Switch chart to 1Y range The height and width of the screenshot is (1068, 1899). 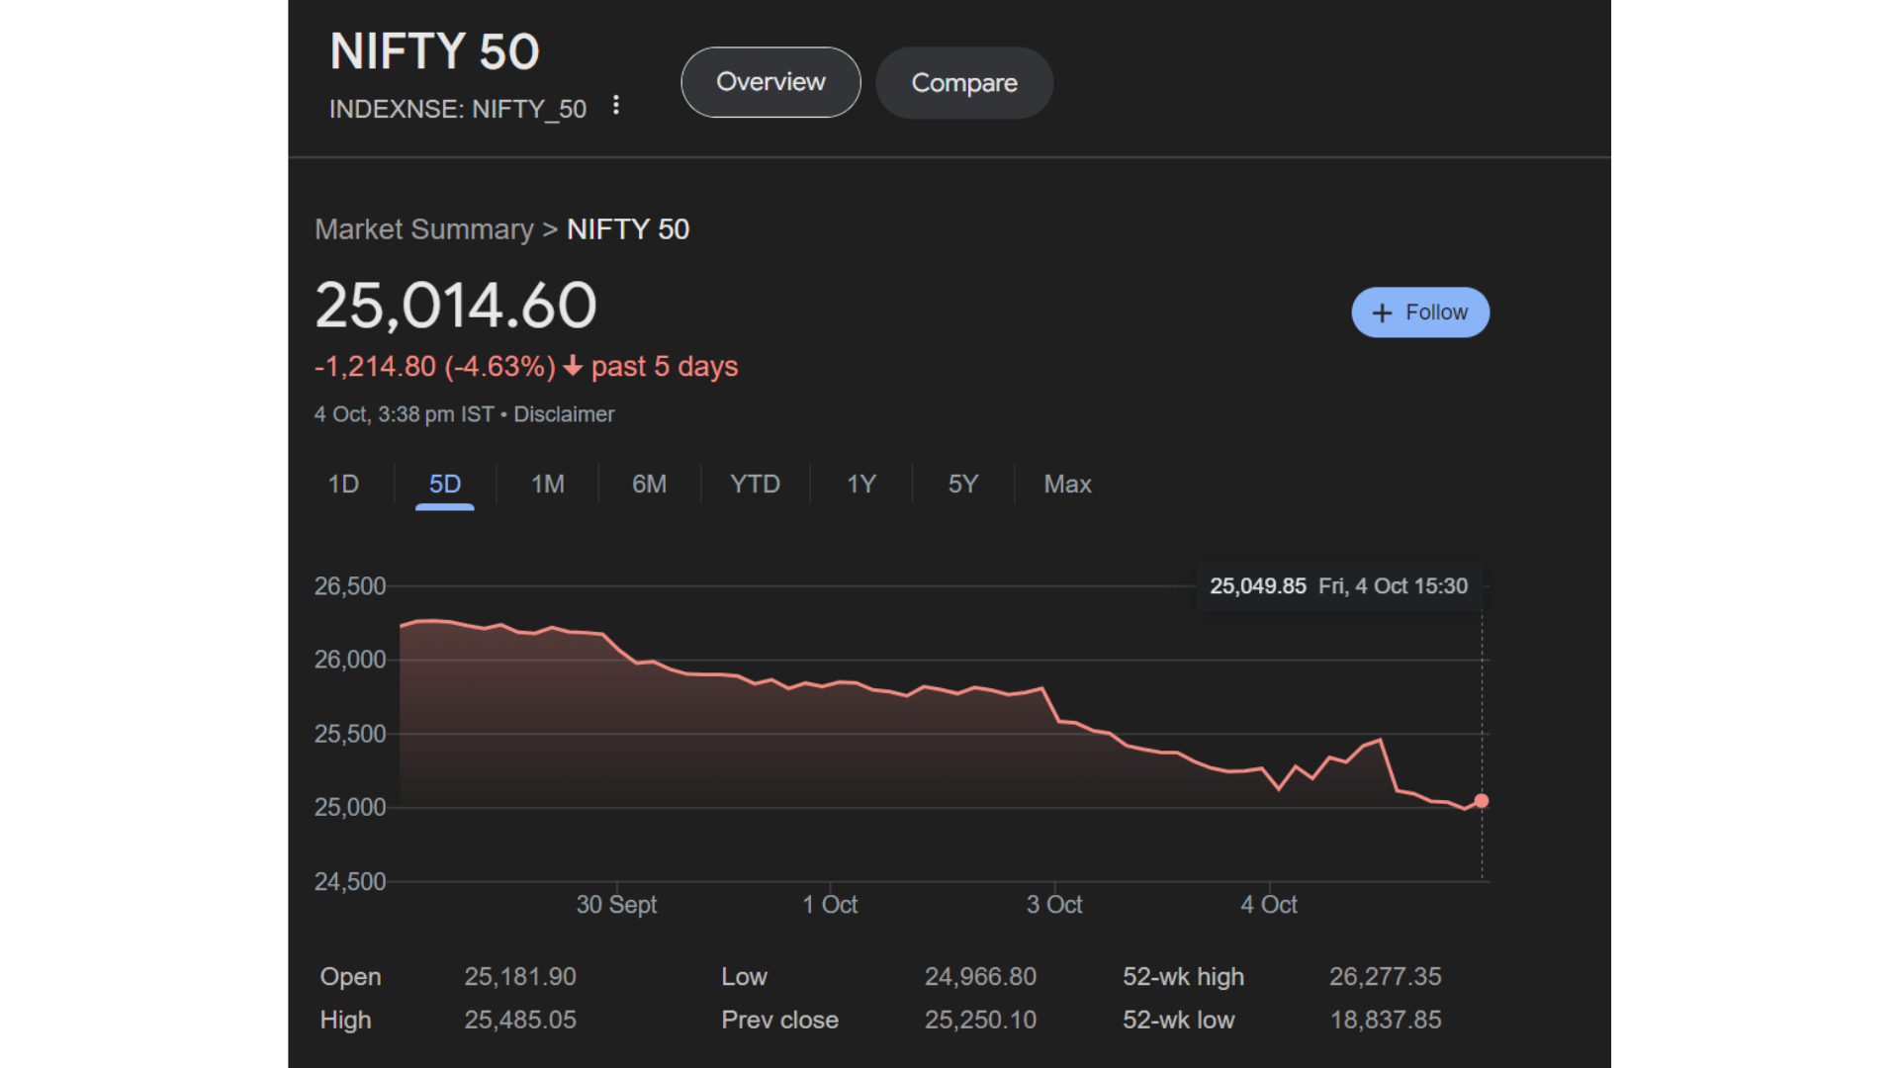click(861, 485)
